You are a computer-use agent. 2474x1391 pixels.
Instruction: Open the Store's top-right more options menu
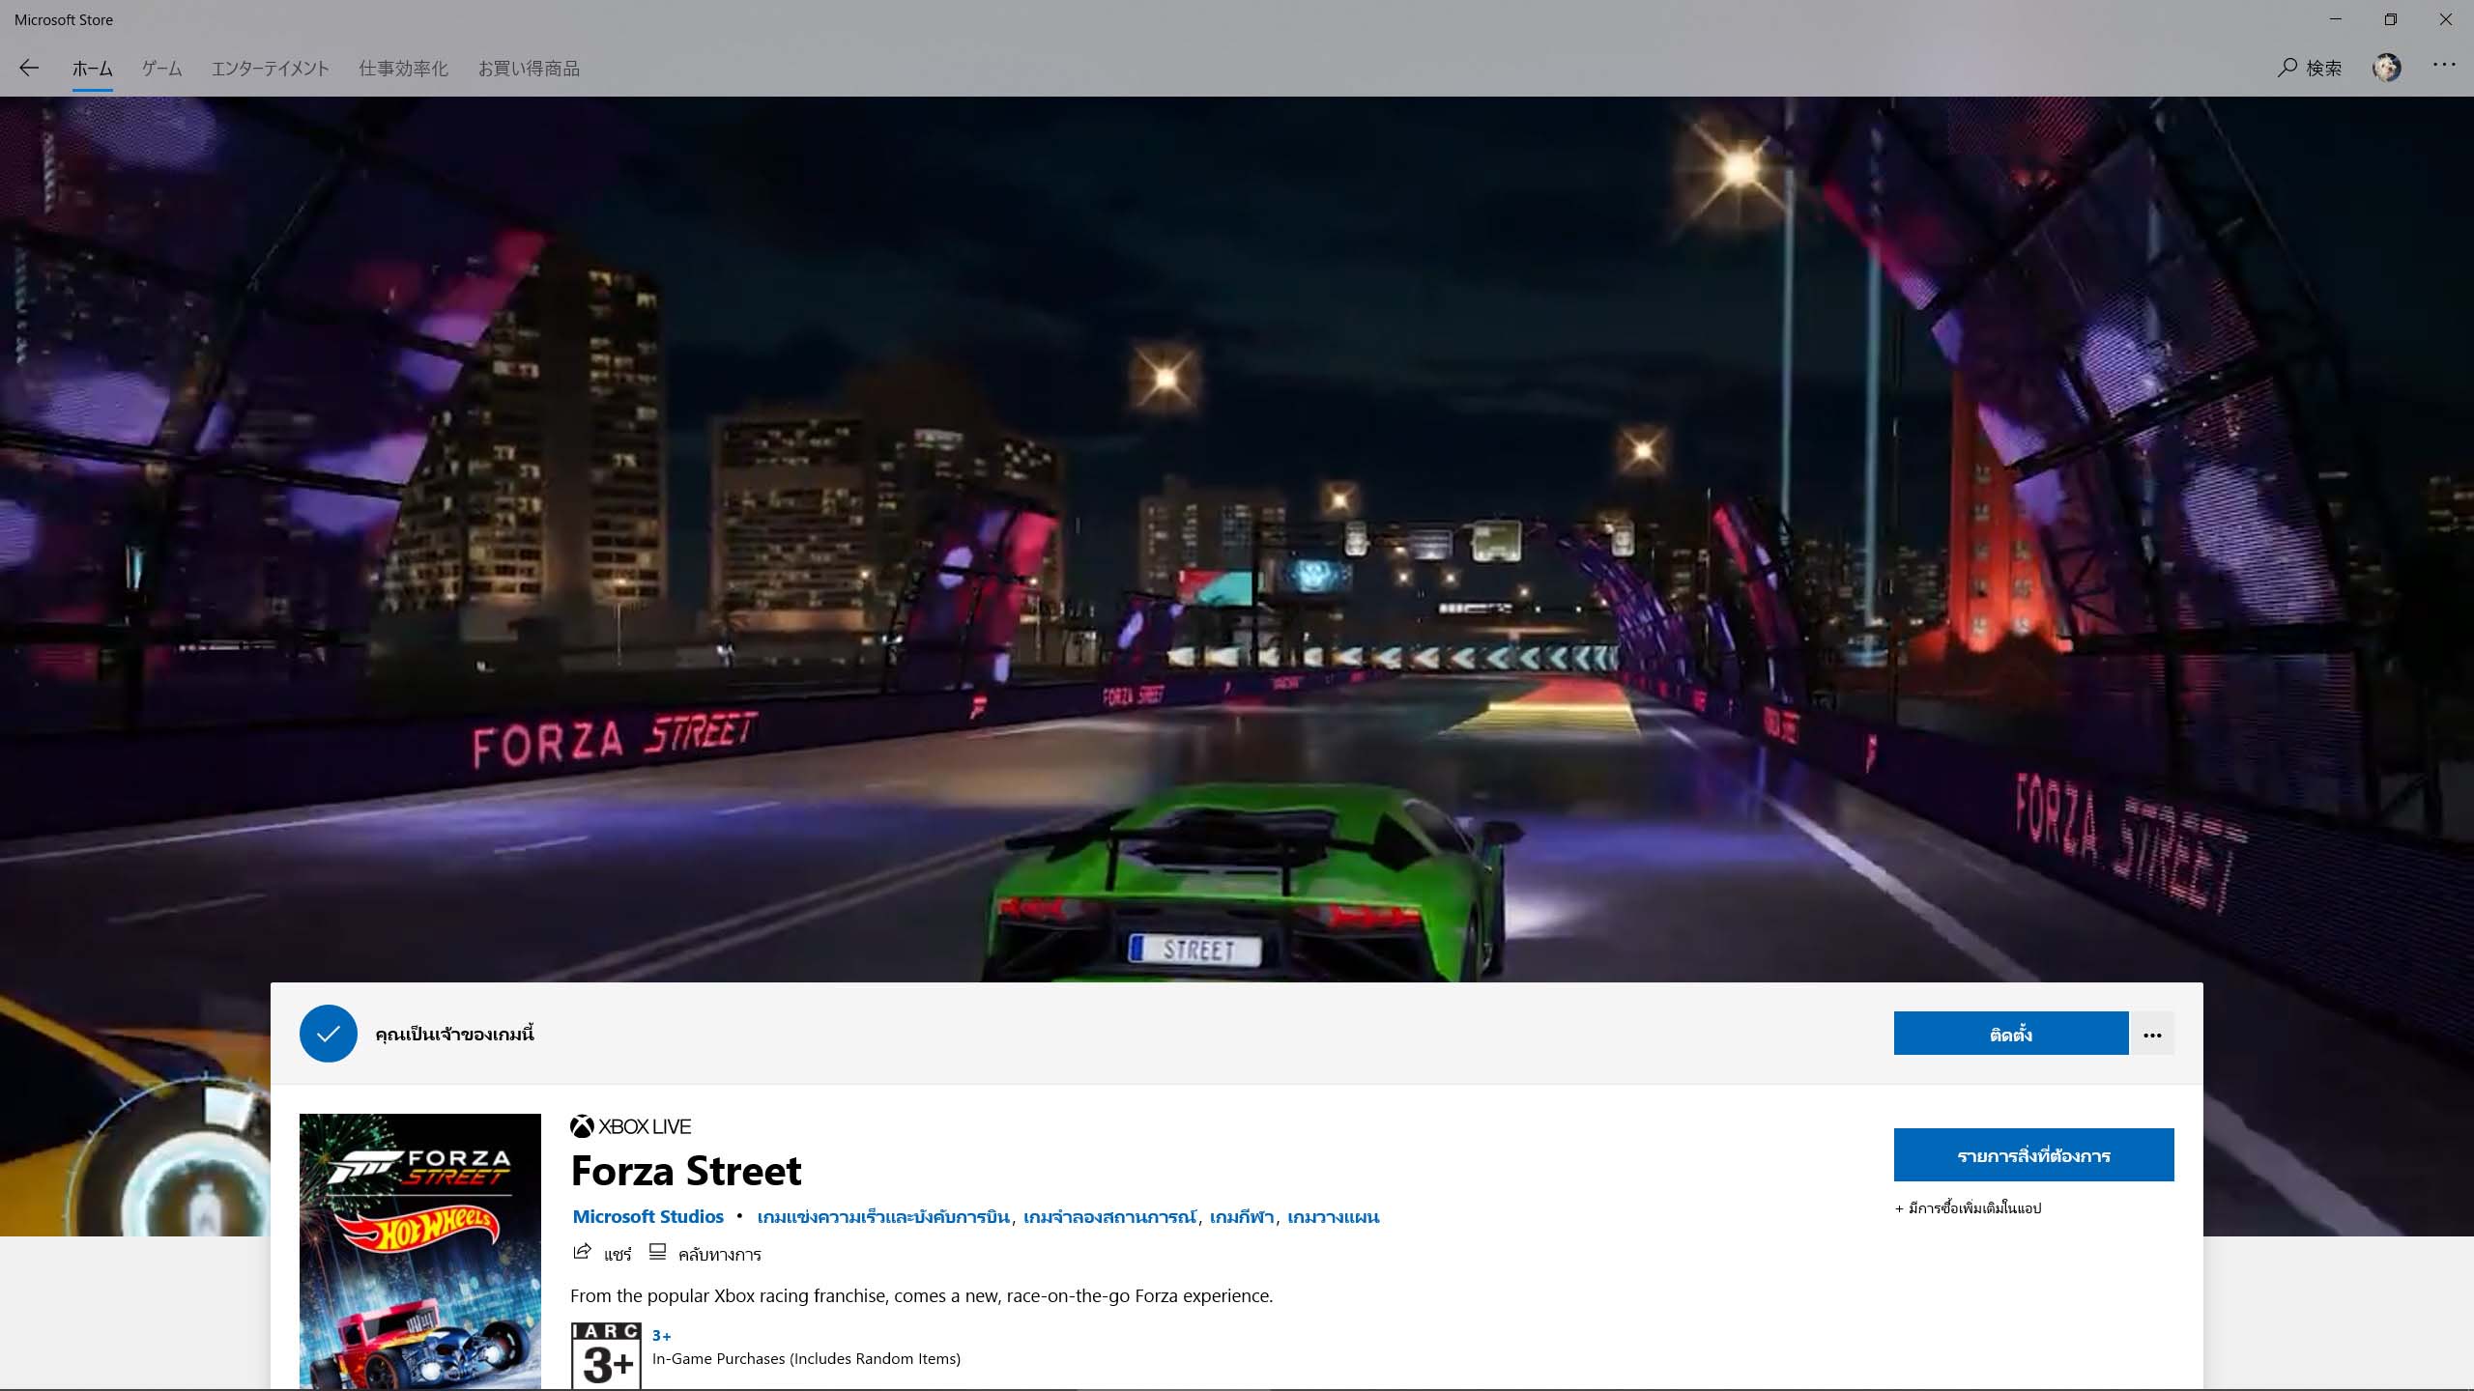(x=2444, y=65)
